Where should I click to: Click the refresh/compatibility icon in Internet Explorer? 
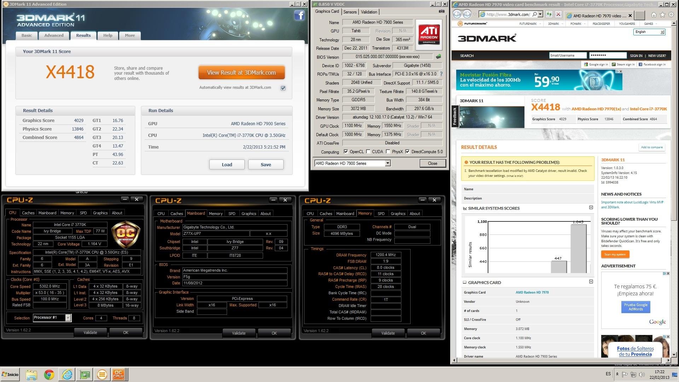pos(549,14)
